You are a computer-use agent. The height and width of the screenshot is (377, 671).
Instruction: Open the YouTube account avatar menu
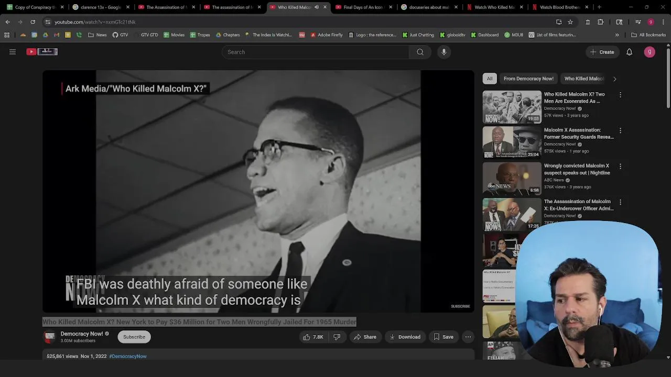click(x=650, y=52)
